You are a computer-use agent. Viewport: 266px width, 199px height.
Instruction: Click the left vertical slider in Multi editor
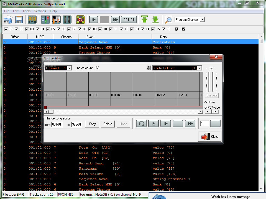[x=209, y=82]
